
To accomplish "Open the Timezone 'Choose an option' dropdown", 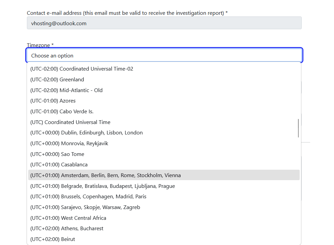I will tap(164, 55).
